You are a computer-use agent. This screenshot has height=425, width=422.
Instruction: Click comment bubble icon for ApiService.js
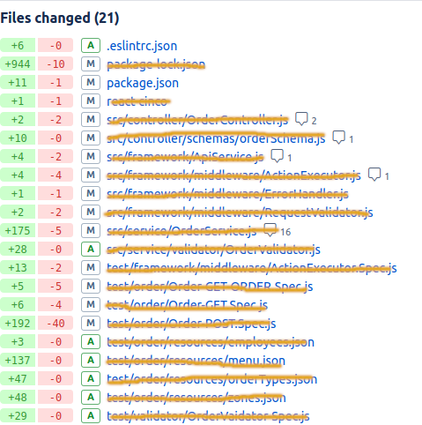(x=277, y=156)
